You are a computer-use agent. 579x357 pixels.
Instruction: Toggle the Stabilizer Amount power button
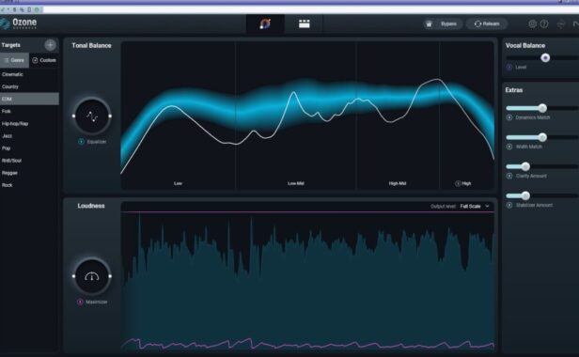click(509, 205)
